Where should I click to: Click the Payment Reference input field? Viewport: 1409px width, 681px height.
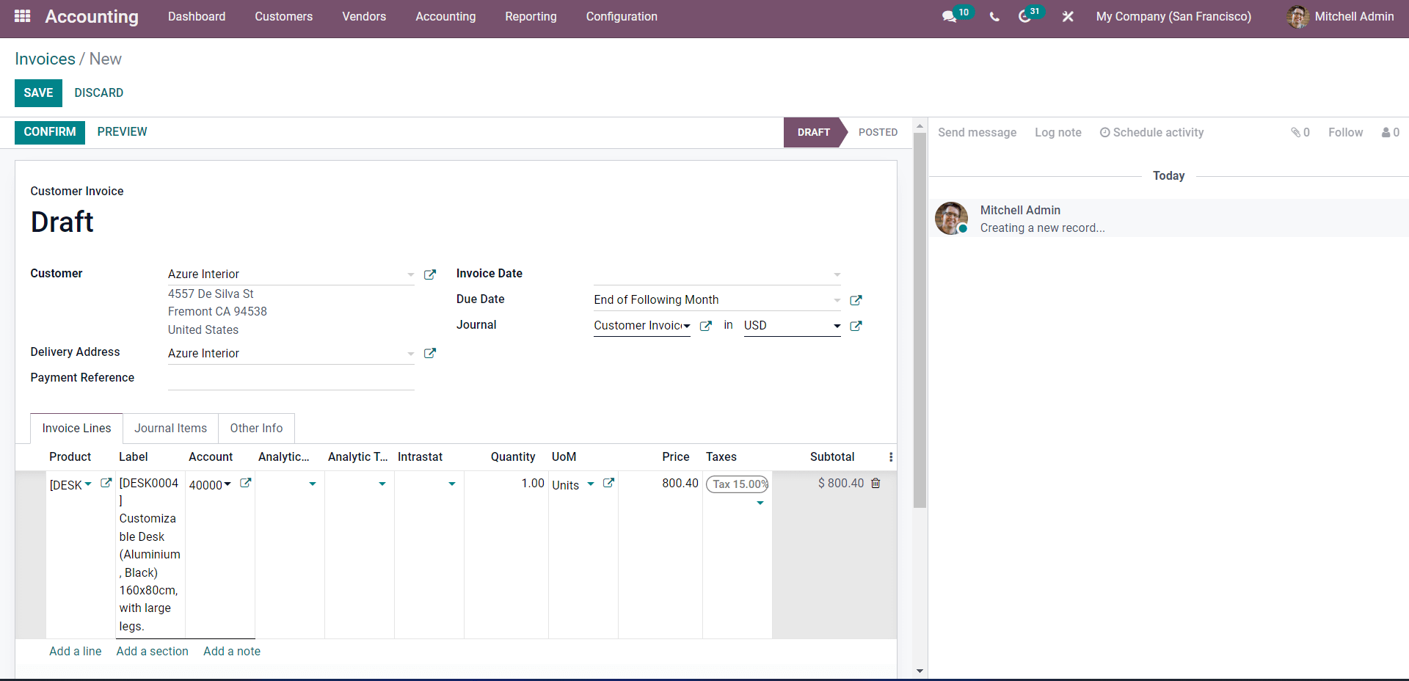[291, 379]
